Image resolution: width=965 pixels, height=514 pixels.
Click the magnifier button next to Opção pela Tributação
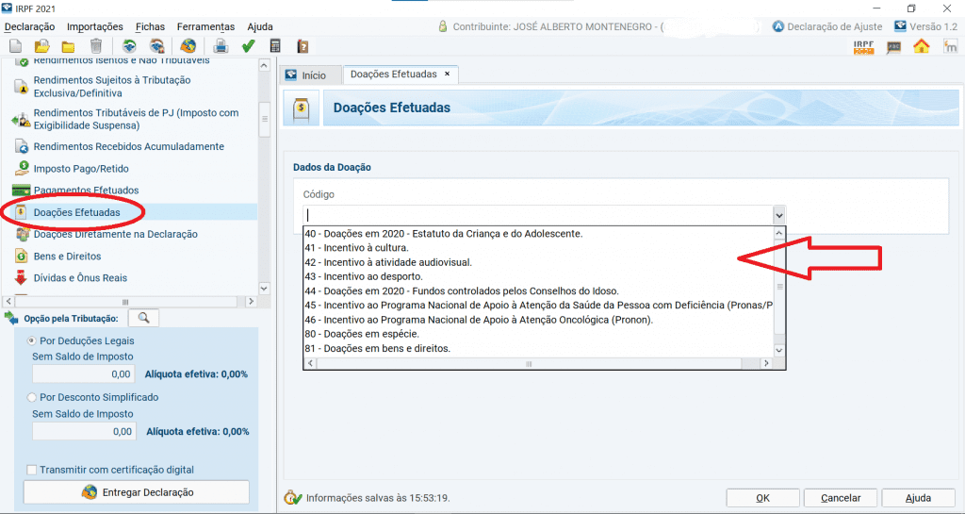point(143,318)
